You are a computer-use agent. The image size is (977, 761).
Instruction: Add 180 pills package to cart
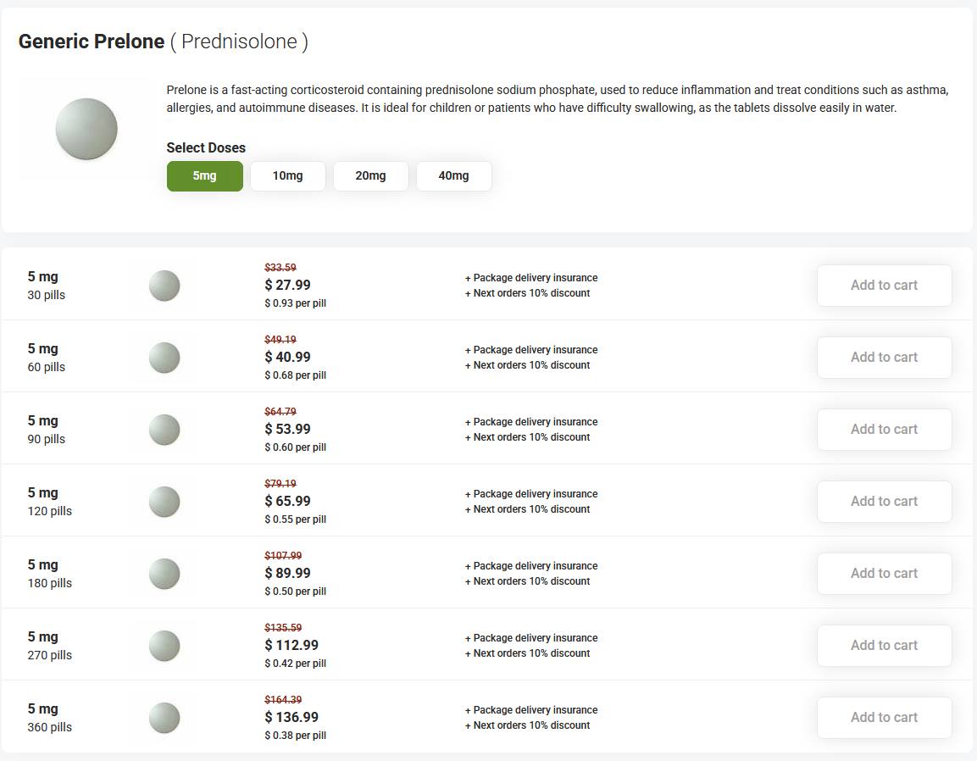(884, 574)
